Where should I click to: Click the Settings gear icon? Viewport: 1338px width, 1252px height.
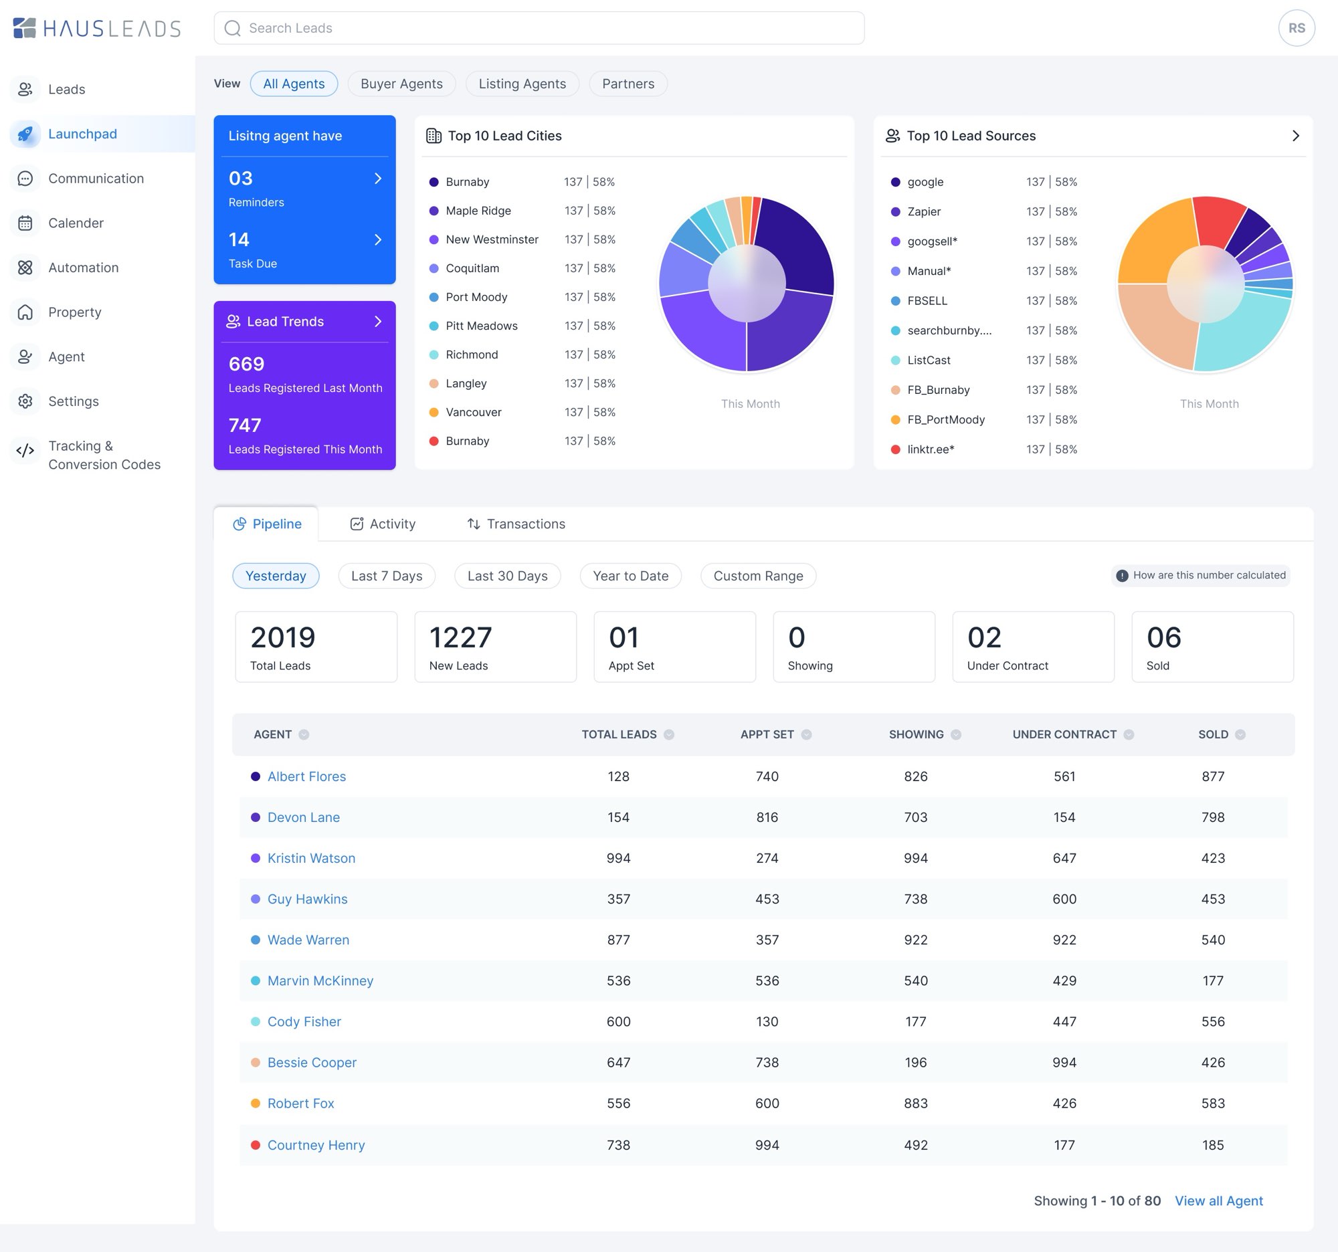pyautogui.click(x=25, y=402)
